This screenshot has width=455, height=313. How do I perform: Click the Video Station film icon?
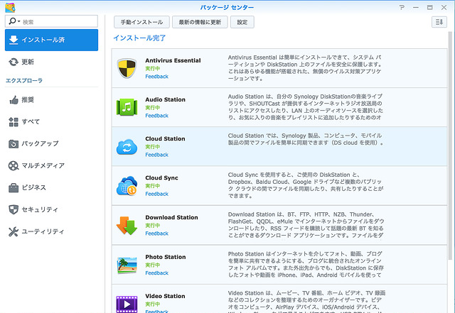click(x=127, y=304)
